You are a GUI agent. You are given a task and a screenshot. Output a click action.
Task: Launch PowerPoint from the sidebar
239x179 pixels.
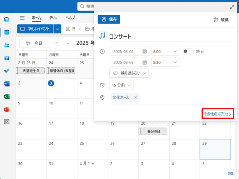pyautogui.click(x=7, y=109)
